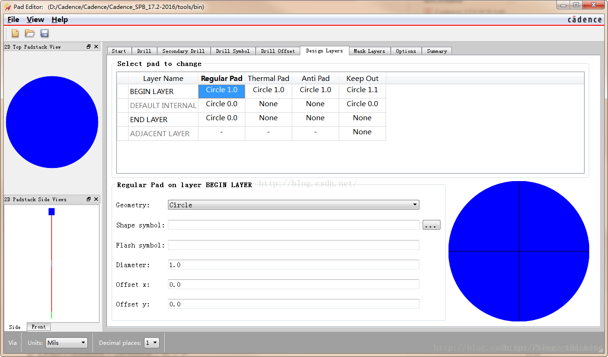Viewport: 608px width, 357px height.
Task: Click the Offset x input field
Action: coord(293,284)
